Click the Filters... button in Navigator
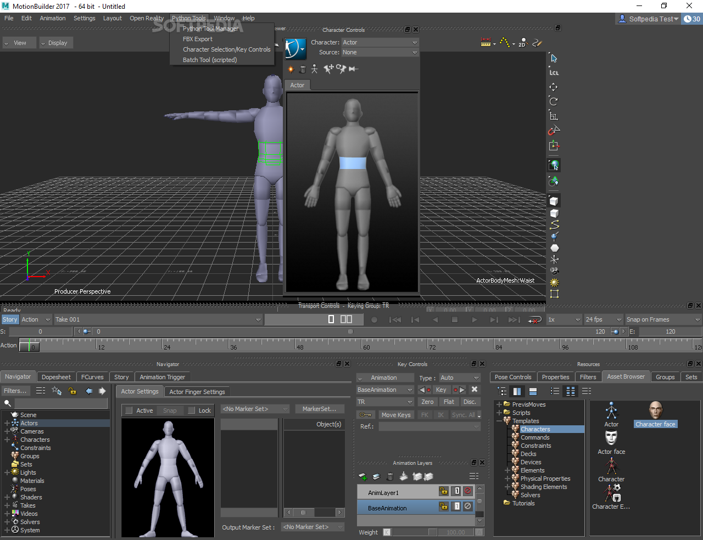 click(x=15, y=391)
